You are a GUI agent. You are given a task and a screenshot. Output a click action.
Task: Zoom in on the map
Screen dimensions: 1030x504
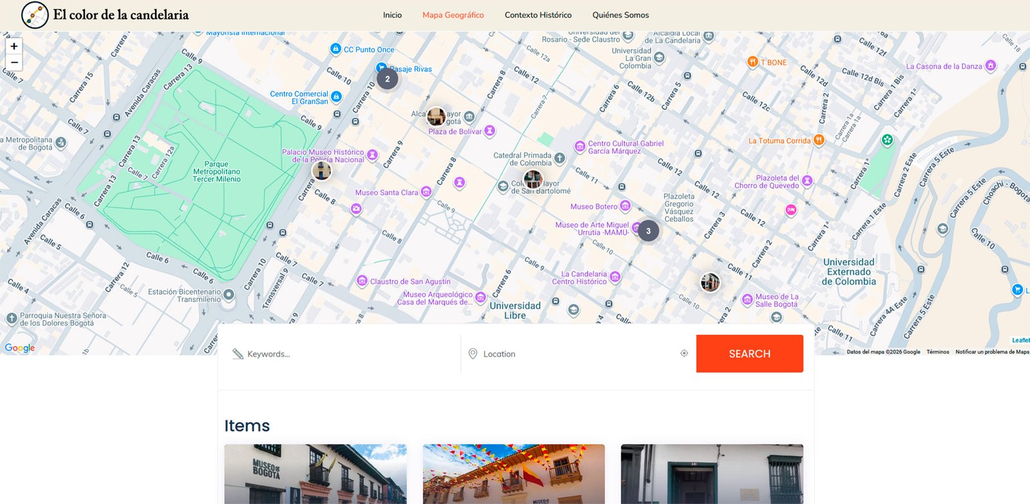tap(14, 46)
